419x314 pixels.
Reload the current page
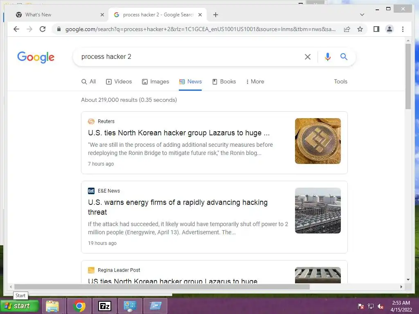point(43,29)
